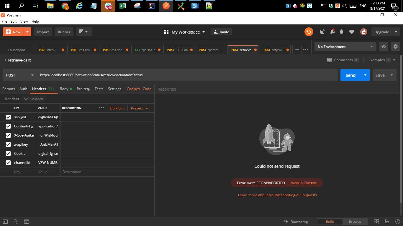Open the Postman Console from status bar
Screen dimensions: 403x226
27,222
